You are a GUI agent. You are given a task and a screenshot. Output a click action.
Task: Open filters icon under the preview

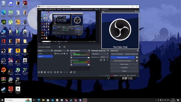tap(64, 47)
